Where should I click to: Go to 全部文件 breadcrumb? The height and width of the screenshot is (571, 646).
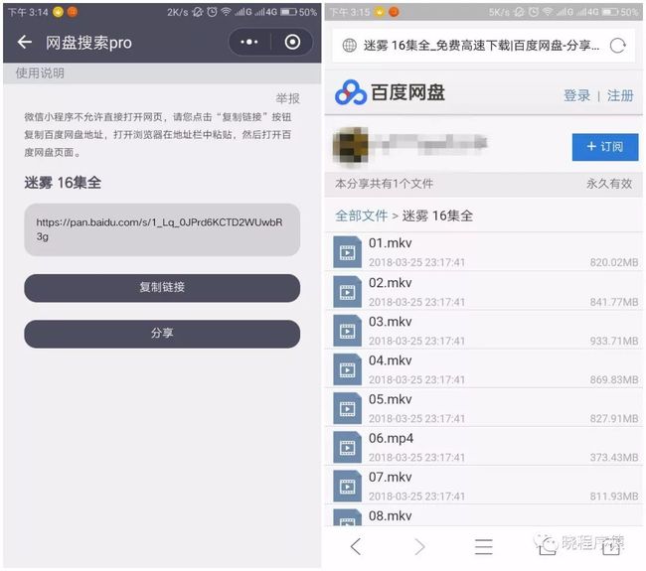(x=362, y=215)
